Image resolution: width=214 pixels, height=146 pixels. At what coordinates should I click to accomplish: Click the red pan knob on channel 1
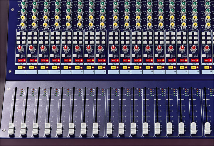(20, 48)
